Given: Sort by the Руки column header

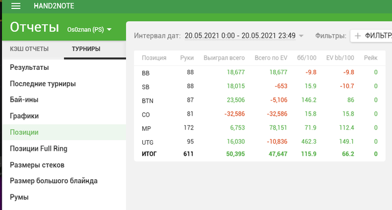Looking at the screenshot, I should pos(187,58).
